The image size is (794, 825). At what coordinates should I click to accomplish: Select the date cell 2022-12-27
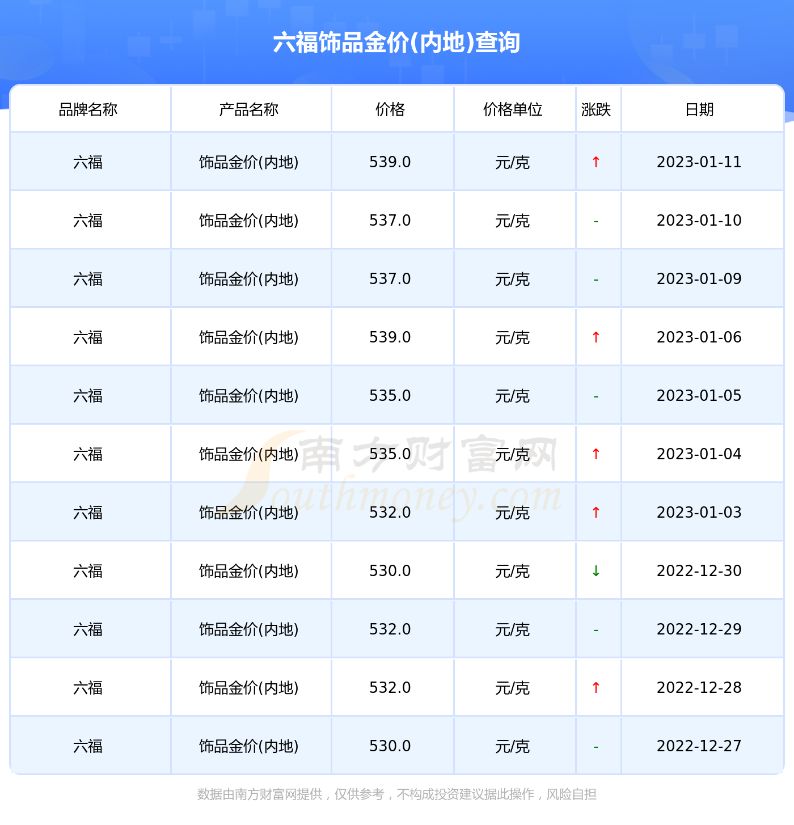point(699,746)
